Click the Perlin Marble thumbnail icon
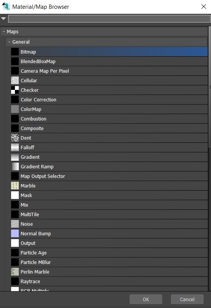 pyautogui.click(x=15, y=272)
